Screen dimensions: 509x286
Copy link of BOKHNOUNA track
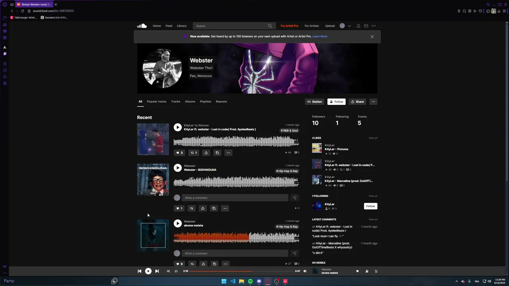pos(214,208)
